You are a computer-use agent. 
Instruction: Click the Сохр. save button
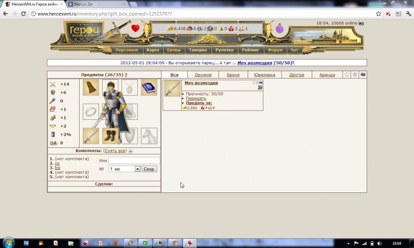click(x=149, y=169)
